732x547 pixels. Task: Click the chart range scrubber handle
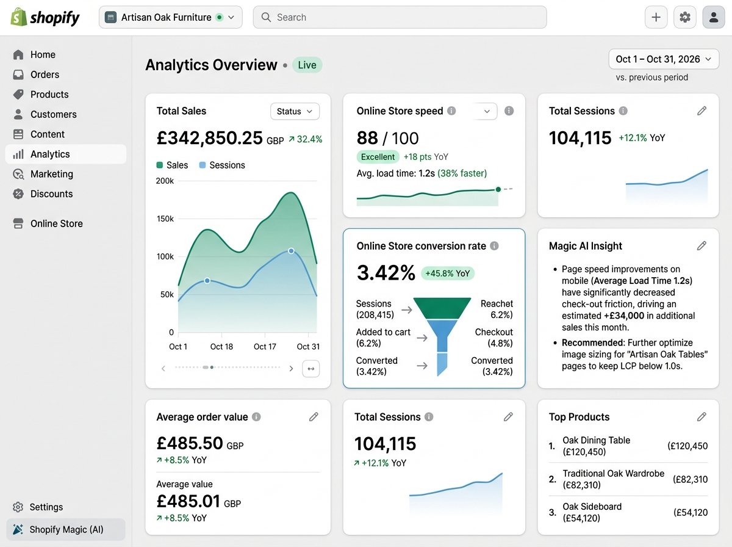tap(207, 368)
